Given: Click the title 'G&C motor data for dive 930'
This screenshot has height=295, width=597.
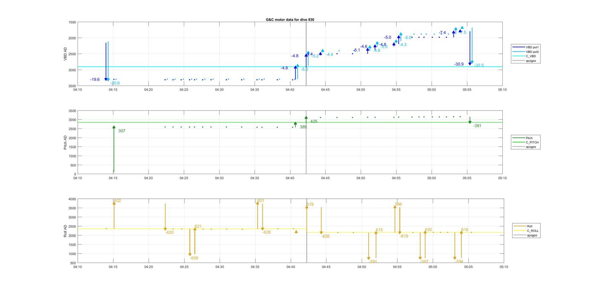Looking at the screenshot, I should [x=290, y=20].
